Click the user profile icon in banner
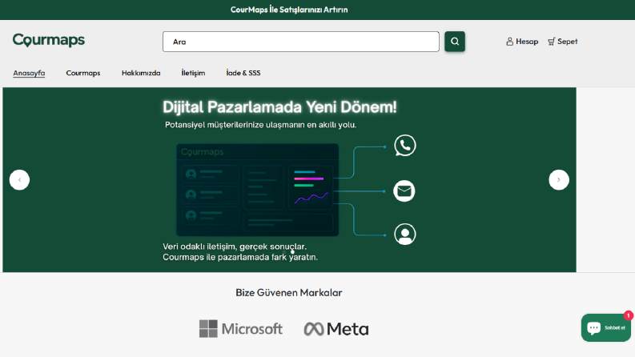 tap(405, 234)
